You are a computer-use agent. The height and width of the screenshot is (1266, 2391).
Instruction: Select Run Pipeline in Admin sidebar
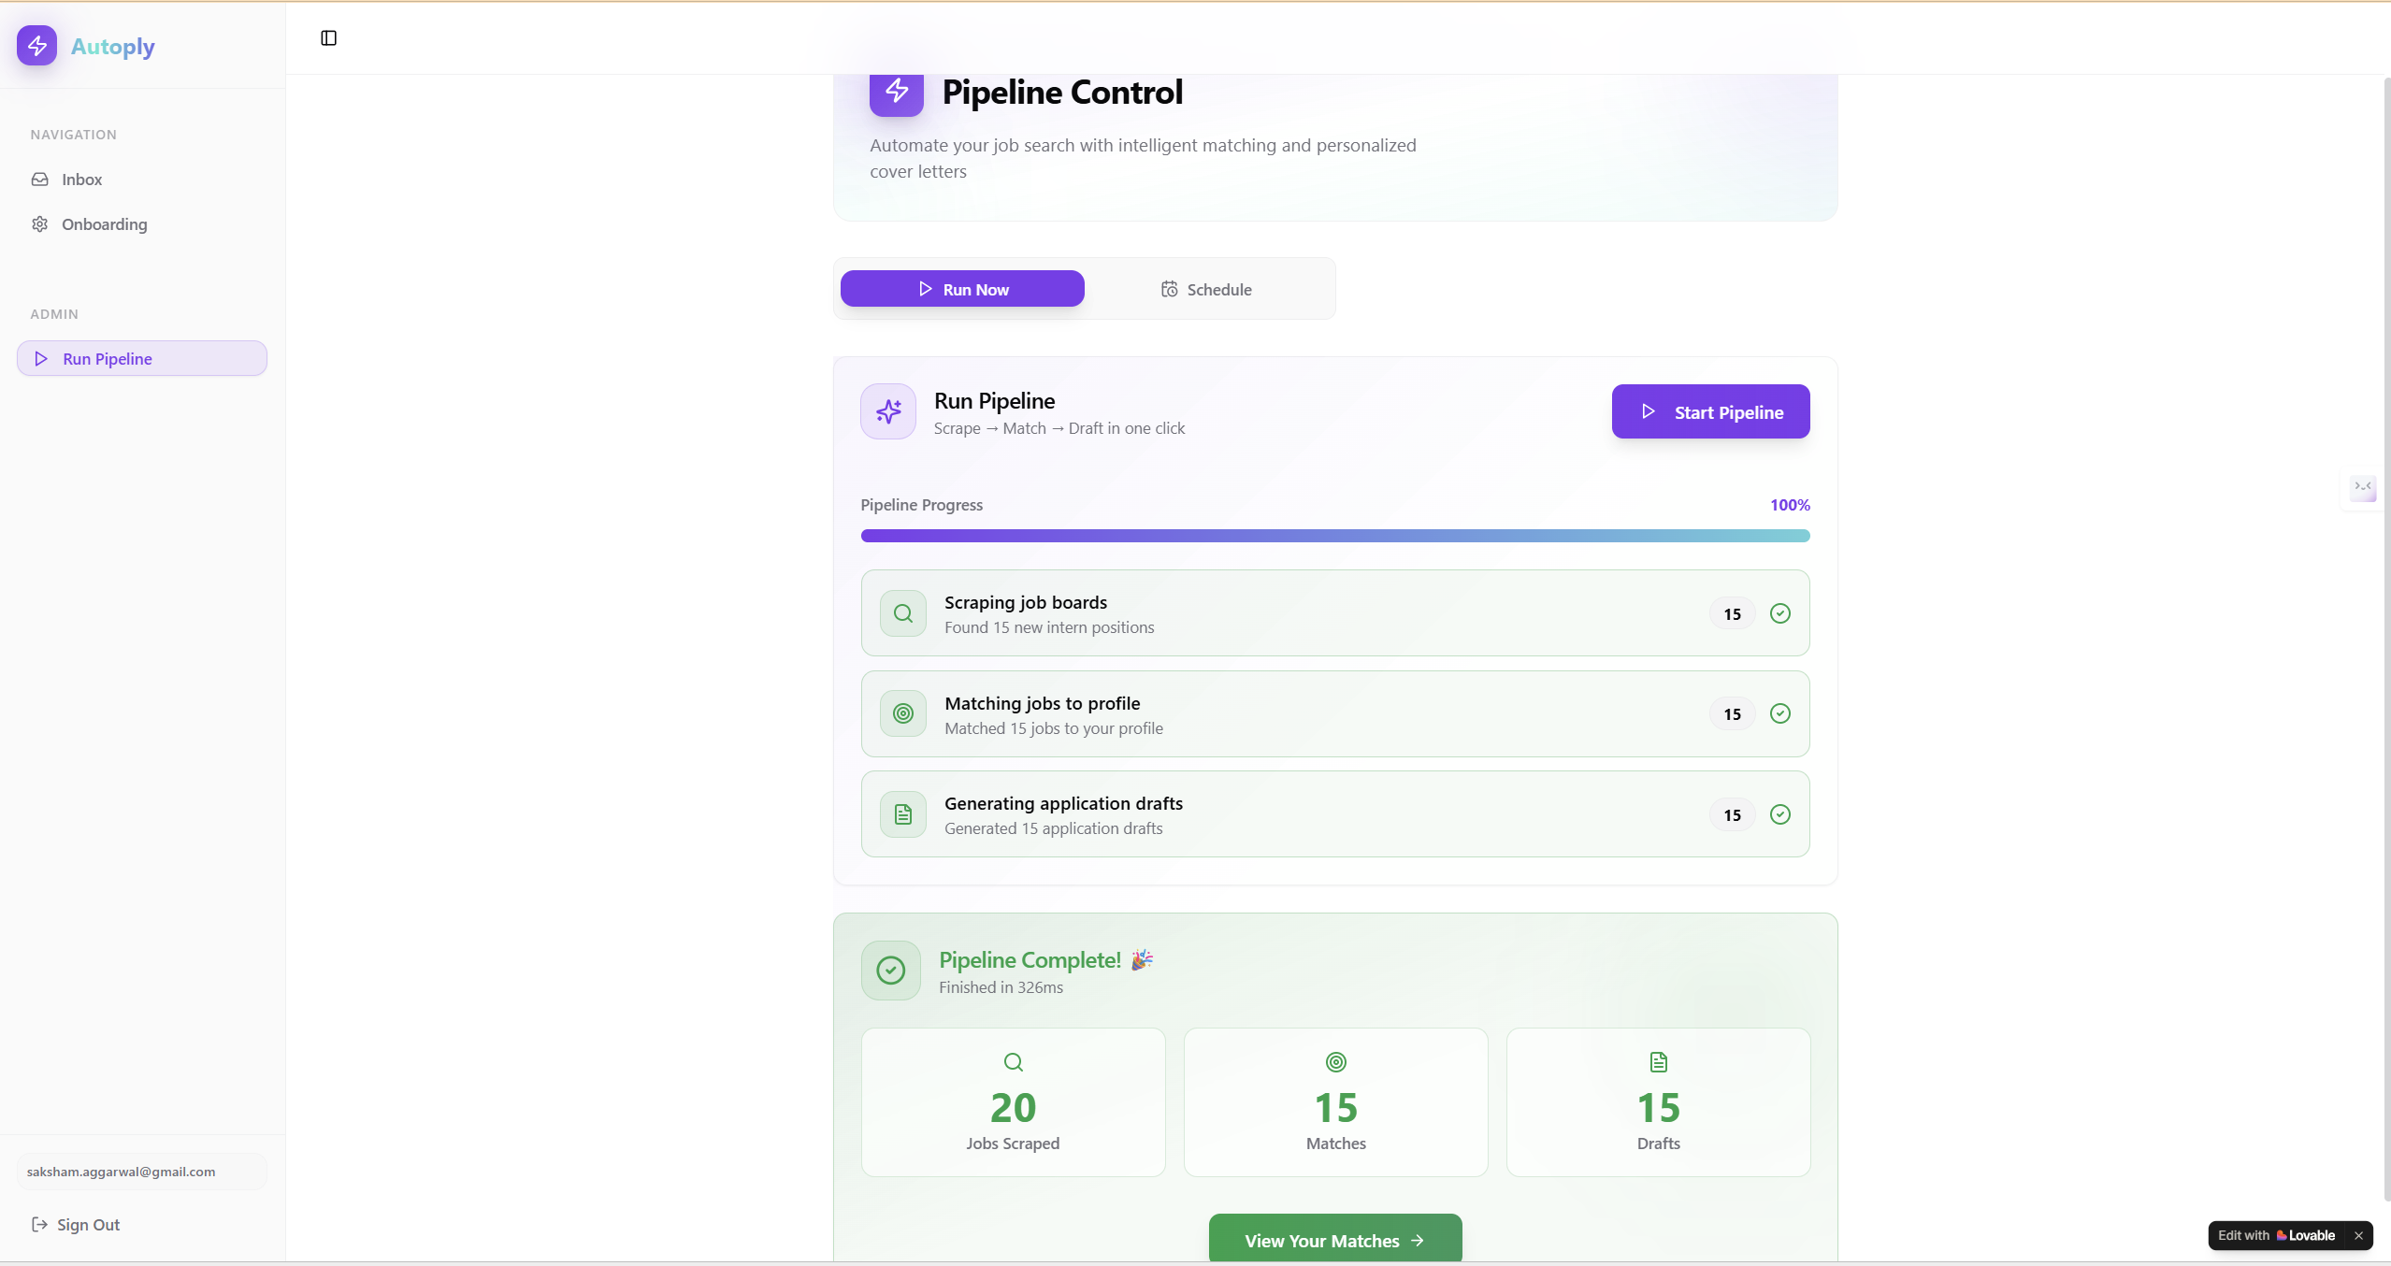[142, 359]
